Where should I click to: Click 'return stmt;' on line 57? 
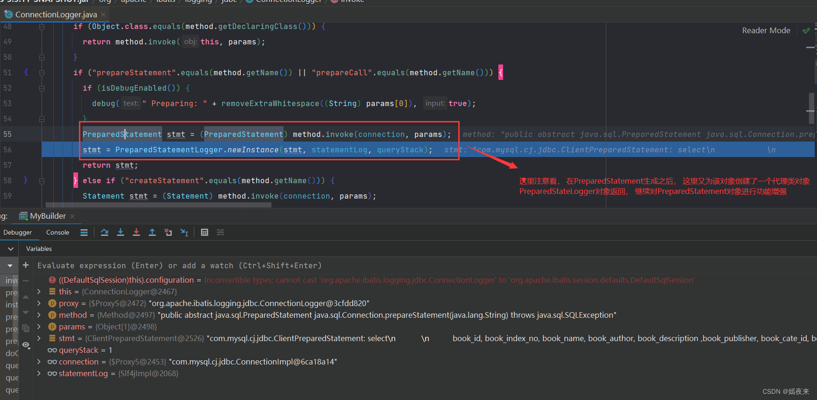pos(110,165)
